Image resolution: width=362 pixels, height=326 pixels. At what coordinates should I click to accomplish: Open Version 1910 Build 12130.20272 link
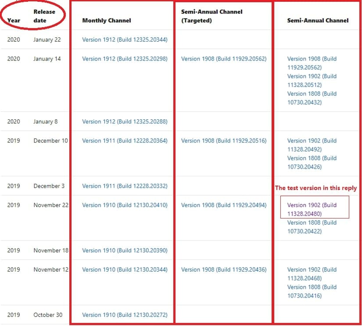tap(125, 315)
